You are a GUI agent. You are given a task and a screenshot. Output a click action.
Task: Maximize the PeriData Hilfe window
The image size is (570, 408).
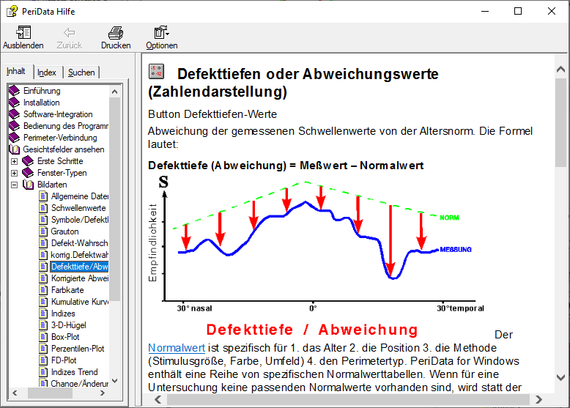518,11
